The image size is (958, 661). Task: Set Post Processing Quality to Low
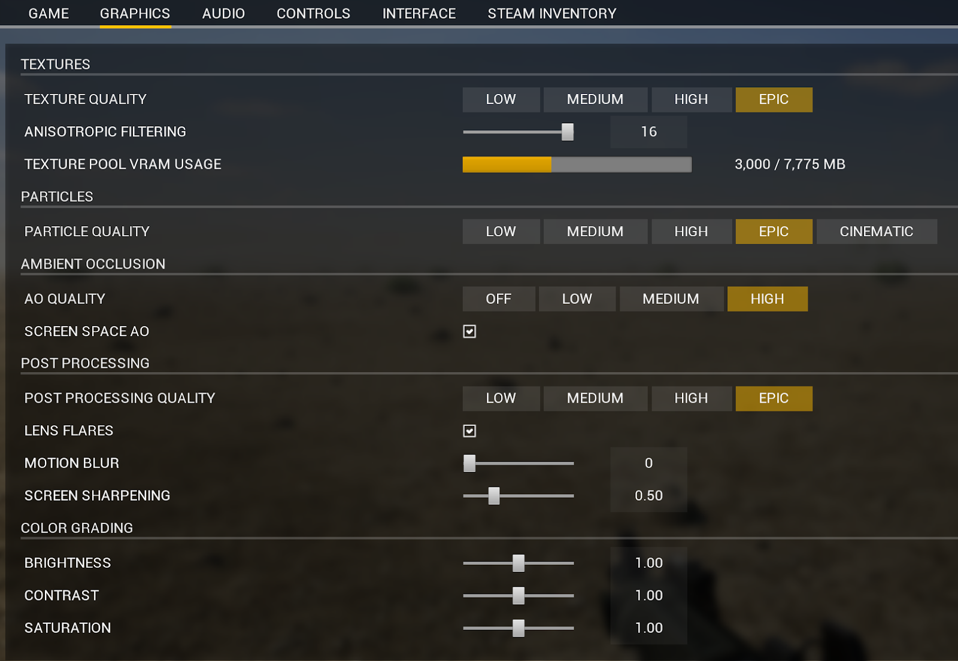tap(501, 398)
